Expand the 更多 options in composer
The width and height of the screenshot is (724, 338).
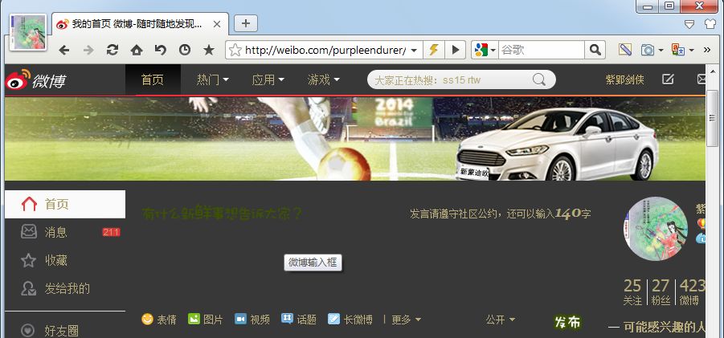406,320
